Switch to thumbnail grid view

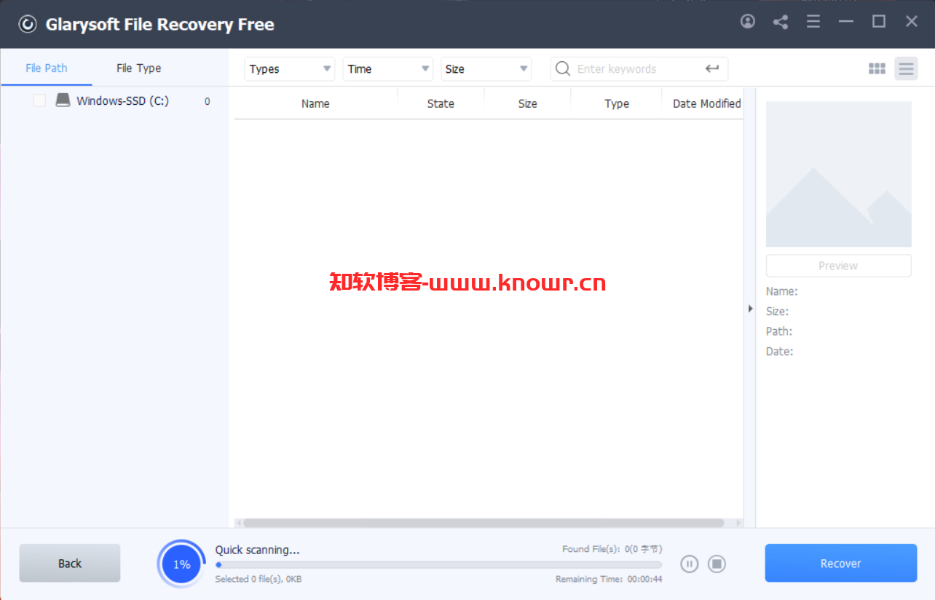(x=877, y=68)
